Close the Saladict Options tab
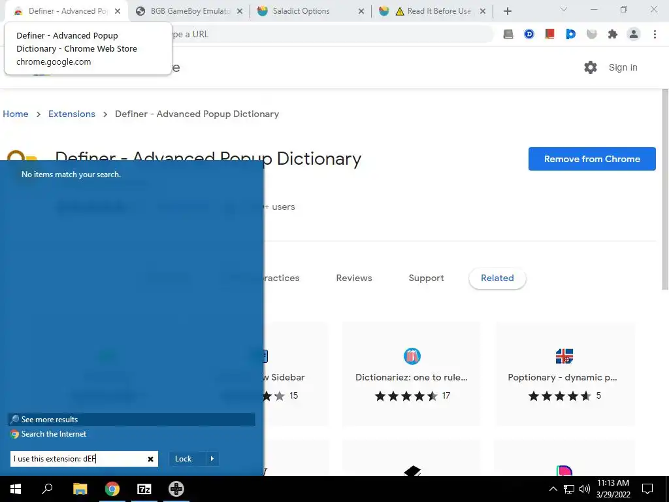669x502 pixels. point(361,12)
